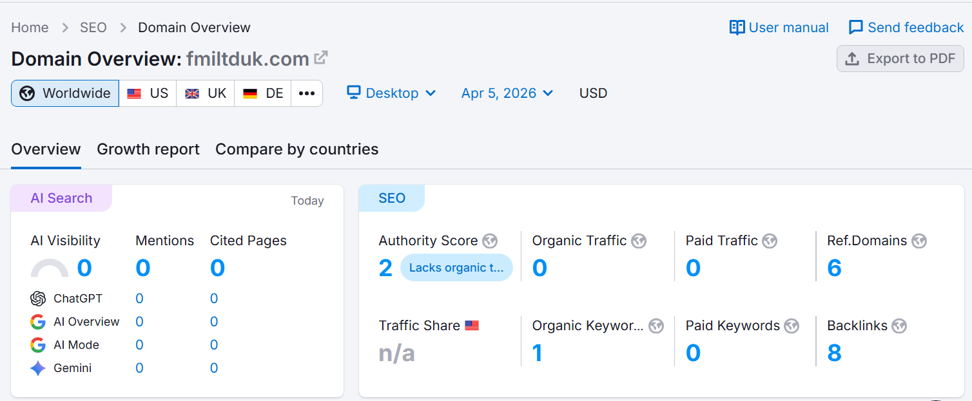Image resolution: width=972 pixels, height=401 pixels.
Task: Open the User manual link
Action: point(779,28)
